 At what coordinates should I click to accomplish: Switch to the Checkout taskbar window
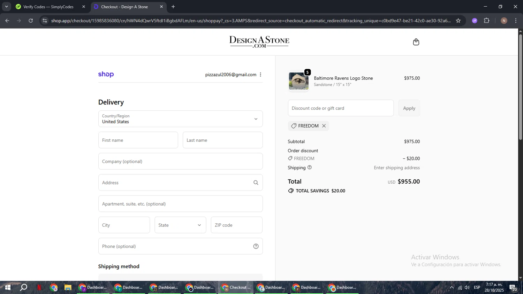pos(236,287)
